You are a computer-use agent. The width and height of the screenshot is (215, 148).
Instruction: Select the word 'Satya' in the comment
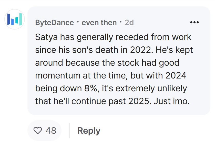[x=46, y=37]
